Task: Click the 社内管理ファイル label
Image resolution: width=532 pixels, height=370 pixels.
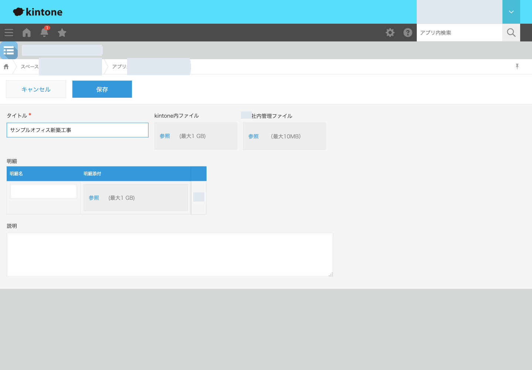Action: pyautogui.click(x=272, y=116)
